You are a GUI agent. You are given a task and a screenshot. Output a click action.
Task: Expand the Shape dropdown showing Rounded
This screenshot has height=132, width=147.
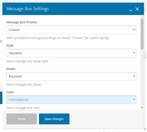coord(71,77)
